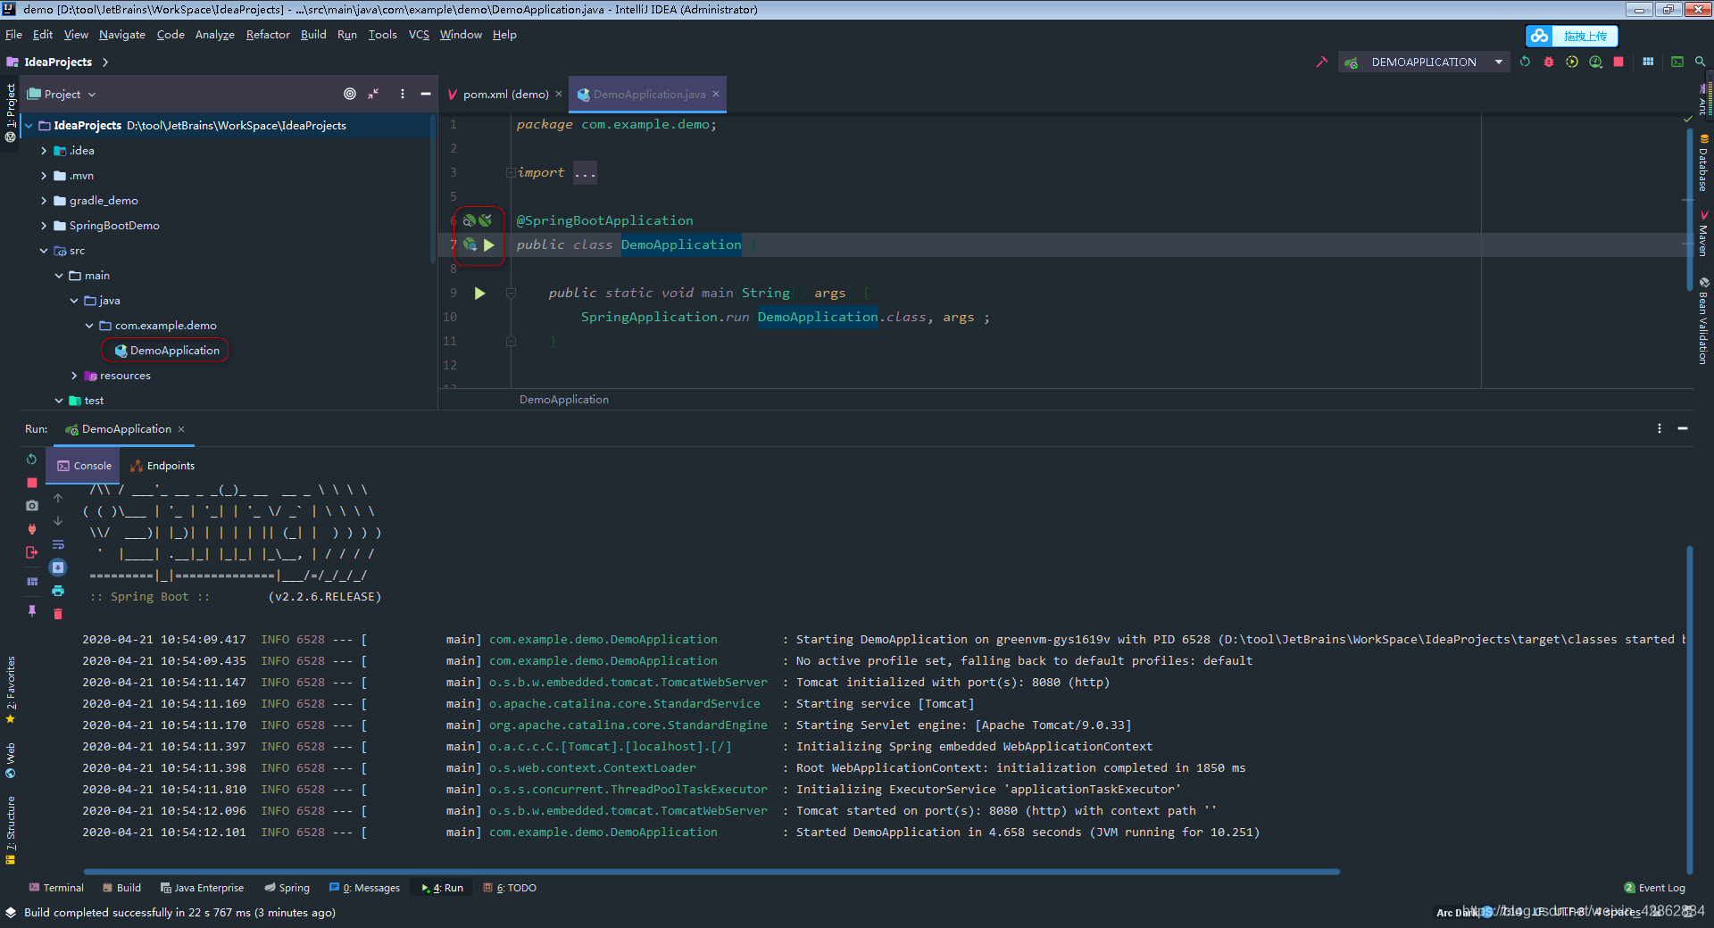This screenshot has height=928, width=1714.
Task: Click the Exit icon in Run panel
Action: click(31, 552)
